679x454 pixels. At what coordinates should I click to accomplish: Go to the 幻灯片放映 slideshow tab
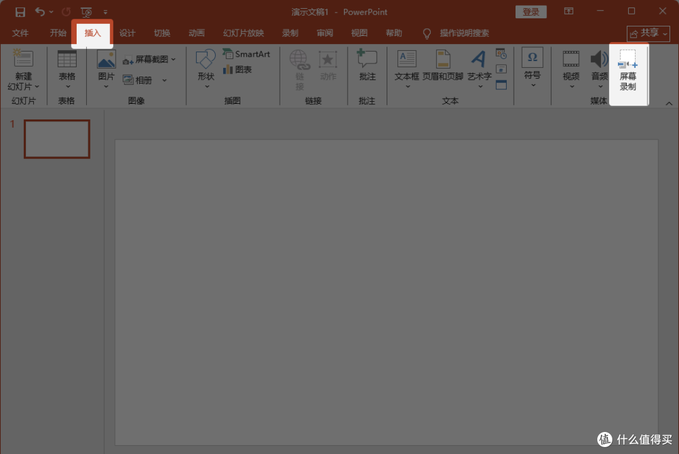click(243, 33)
